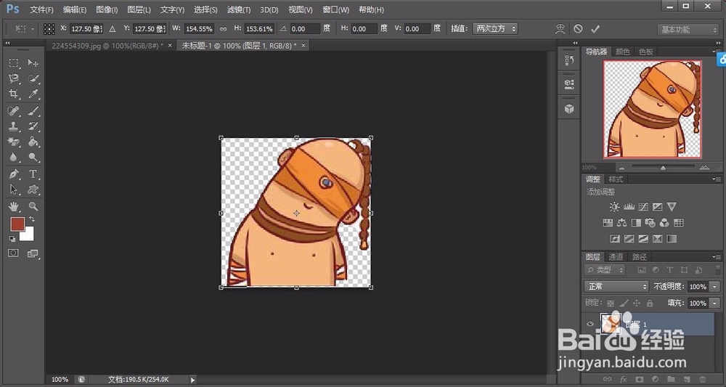Add Brightness/Contrast adjustment
726x387 pixels.
[614, 207]
